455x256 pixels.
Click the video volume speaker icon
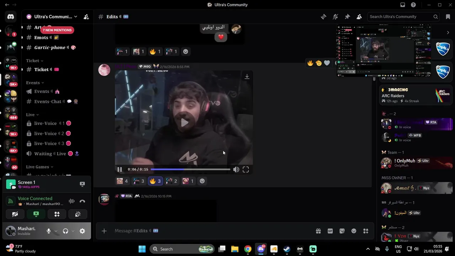236,170
